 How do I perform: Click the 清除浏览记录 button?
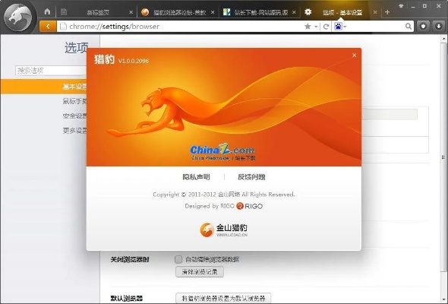[200, 271]
